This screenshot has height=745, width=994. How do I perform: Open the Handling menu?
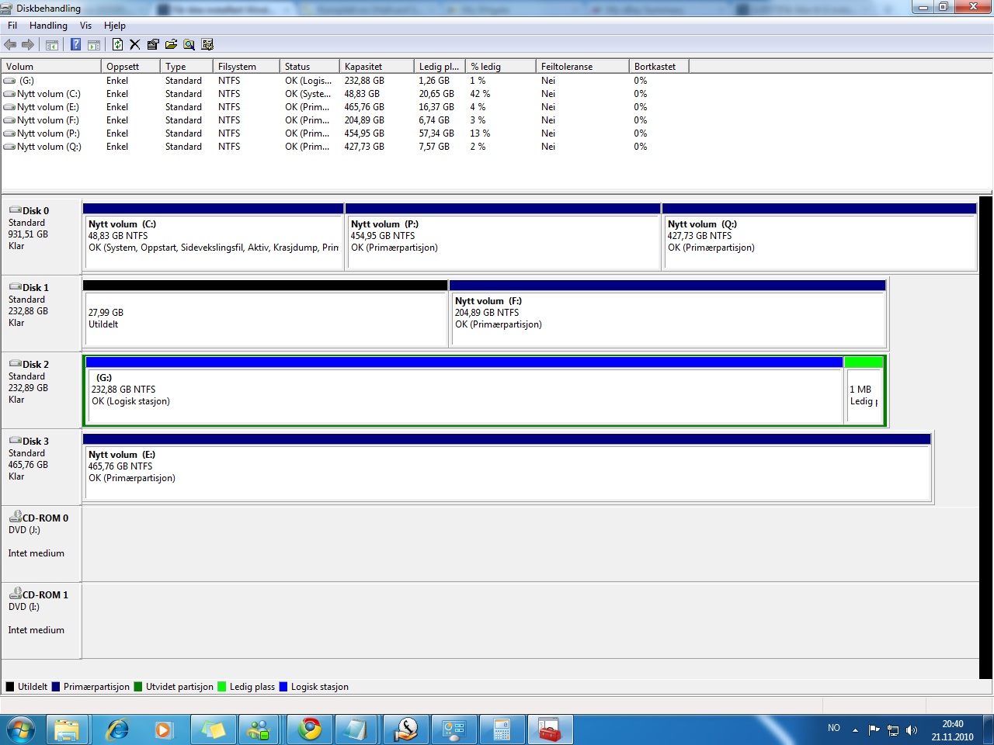48,26
